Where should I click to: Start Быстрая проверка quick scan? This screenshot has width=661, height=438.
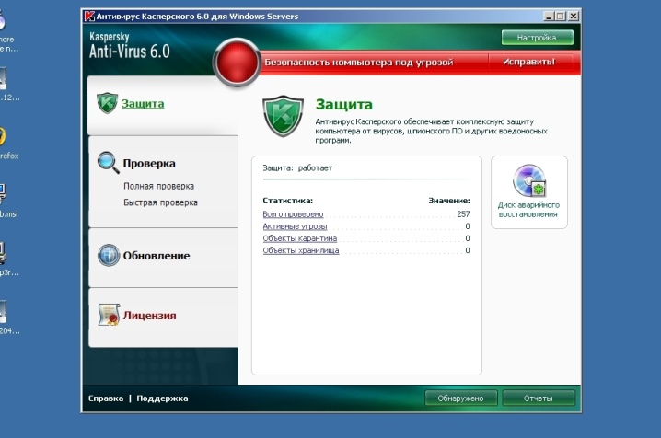tap(160, 202)
